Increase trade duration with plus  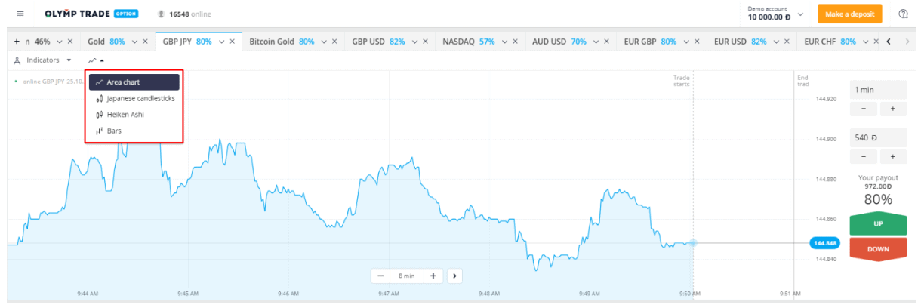click(x=893, y=109)
